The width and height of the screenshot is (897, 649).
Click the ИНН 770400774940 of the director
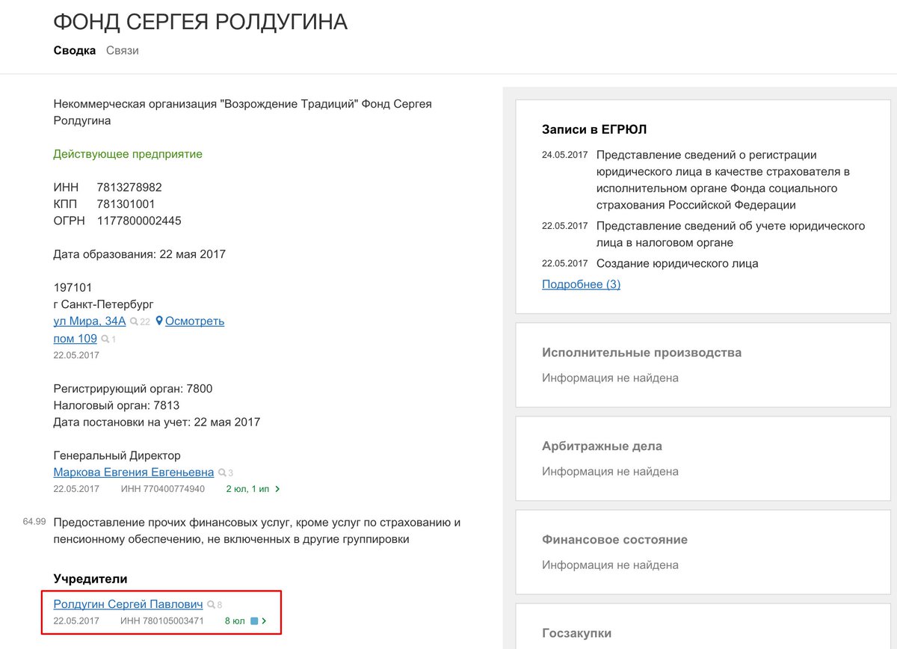pos(163,489)
